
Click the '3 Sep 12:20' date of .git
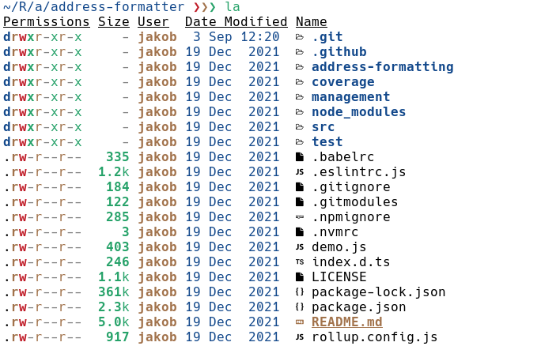(236, 37)
